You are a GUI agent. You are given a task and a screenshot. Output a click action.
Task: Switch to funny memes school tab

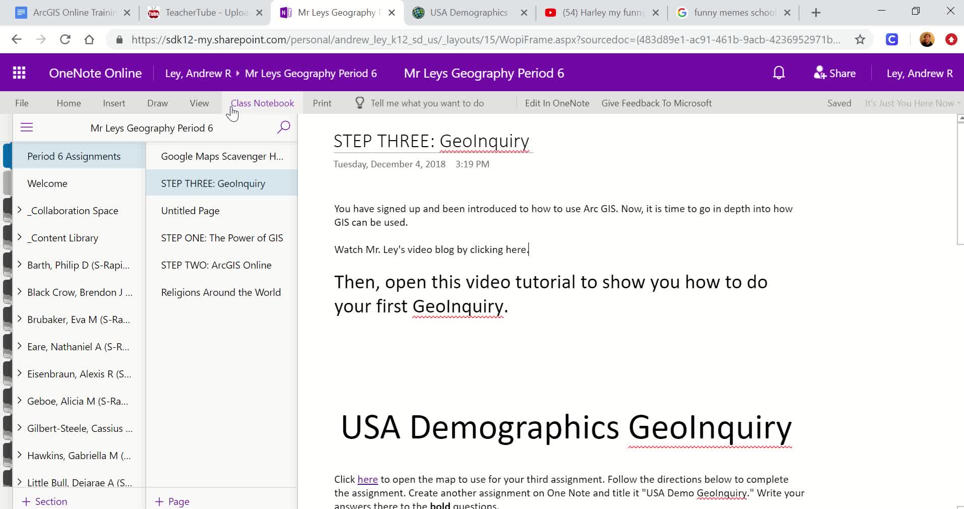click(734, 13)
